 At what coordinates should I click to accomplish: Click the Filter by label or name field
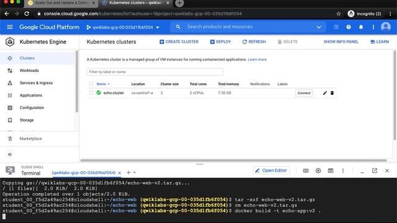click(x=155, y=72)
